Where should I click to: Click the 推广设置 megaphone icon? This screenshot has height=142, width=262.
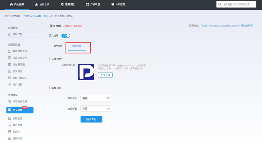(10, 85)
